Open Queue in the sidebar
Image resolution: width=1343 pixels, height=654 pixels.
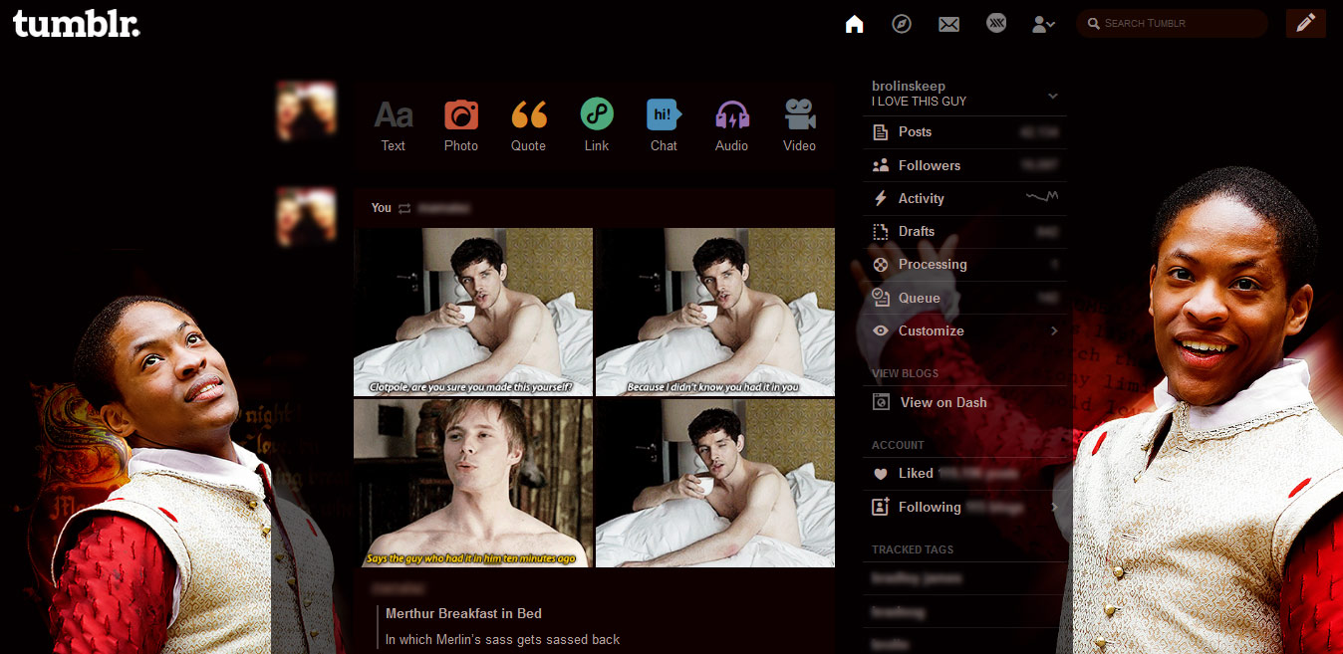click(x=964, y=298)
